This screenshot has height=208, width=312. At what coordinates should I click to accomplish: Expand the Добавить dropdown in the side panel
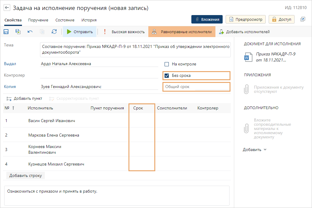click(255, 150)
